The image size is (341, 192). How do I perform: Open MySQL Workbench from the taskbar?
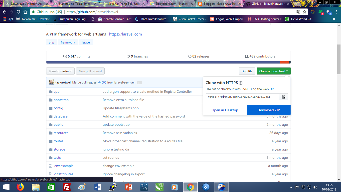[x=144, y=187]
